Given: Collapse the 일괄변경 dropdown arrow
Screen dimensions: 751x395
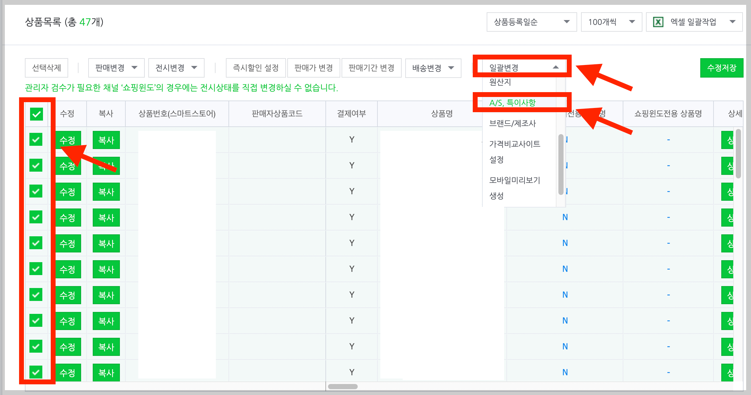Looking at the screenshot, I should 555,67.
